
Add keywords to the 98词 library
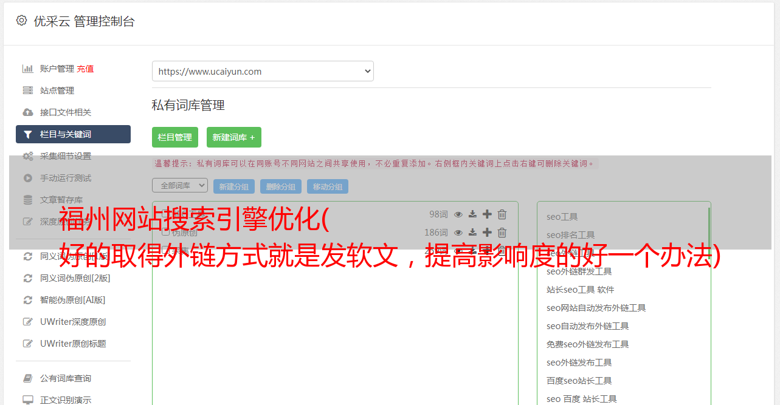(487, 214)
